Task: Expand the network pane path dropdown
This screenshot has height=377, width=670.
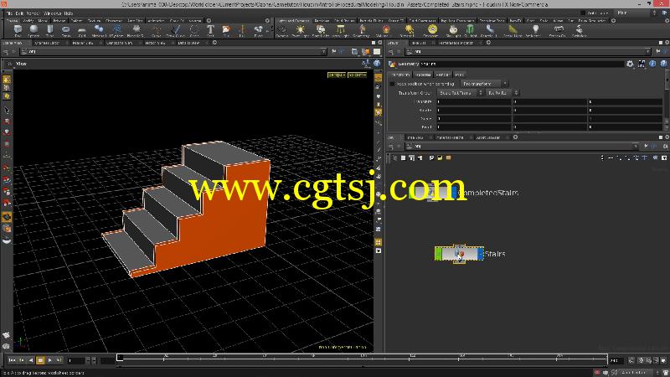Action: (x=636, y=146)
